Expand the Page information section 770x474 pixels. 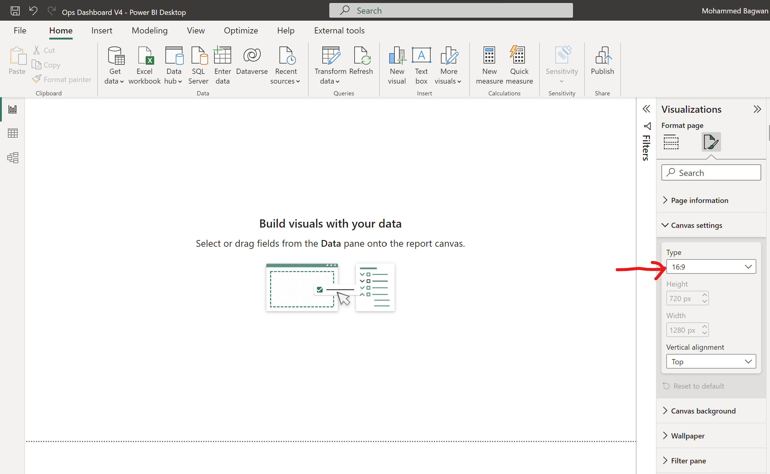coord(699,200)
